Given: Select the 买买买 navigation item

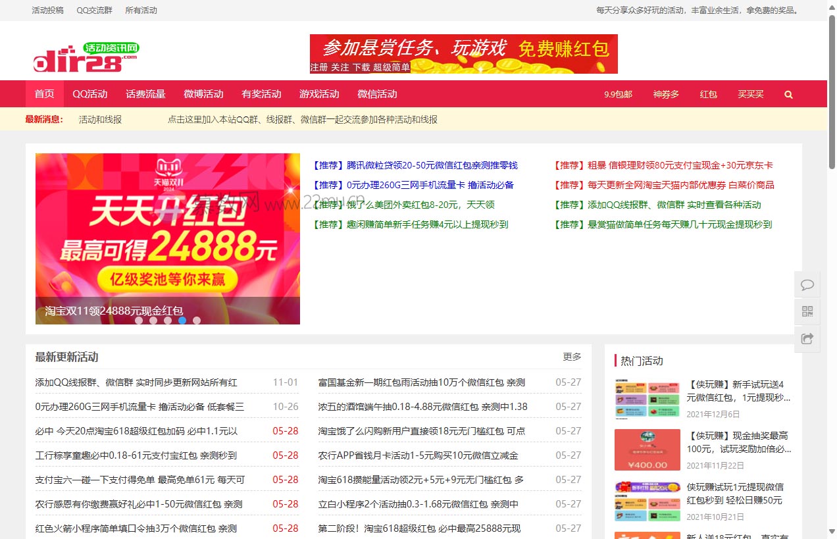Looking at the screenshot, I should 751,93.
